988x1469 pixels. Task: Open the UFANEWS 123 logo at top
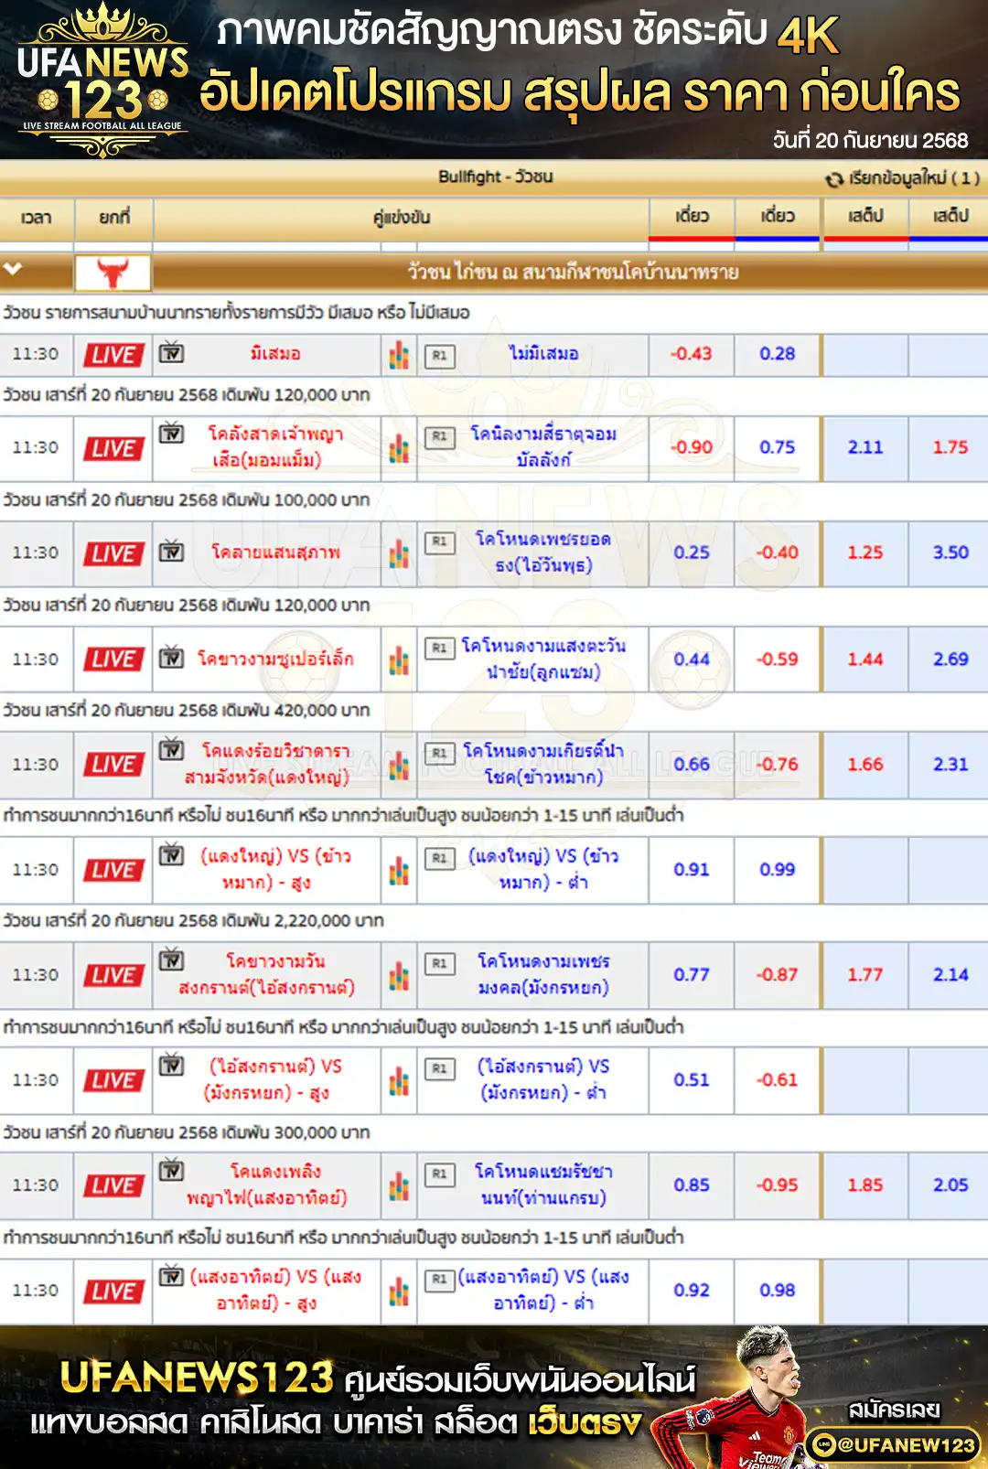(102, 80)
